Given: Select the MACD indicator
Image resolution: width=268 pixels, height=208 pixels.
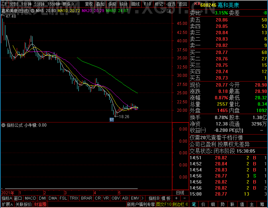Looking at the screenshot, I should point(30,198).
